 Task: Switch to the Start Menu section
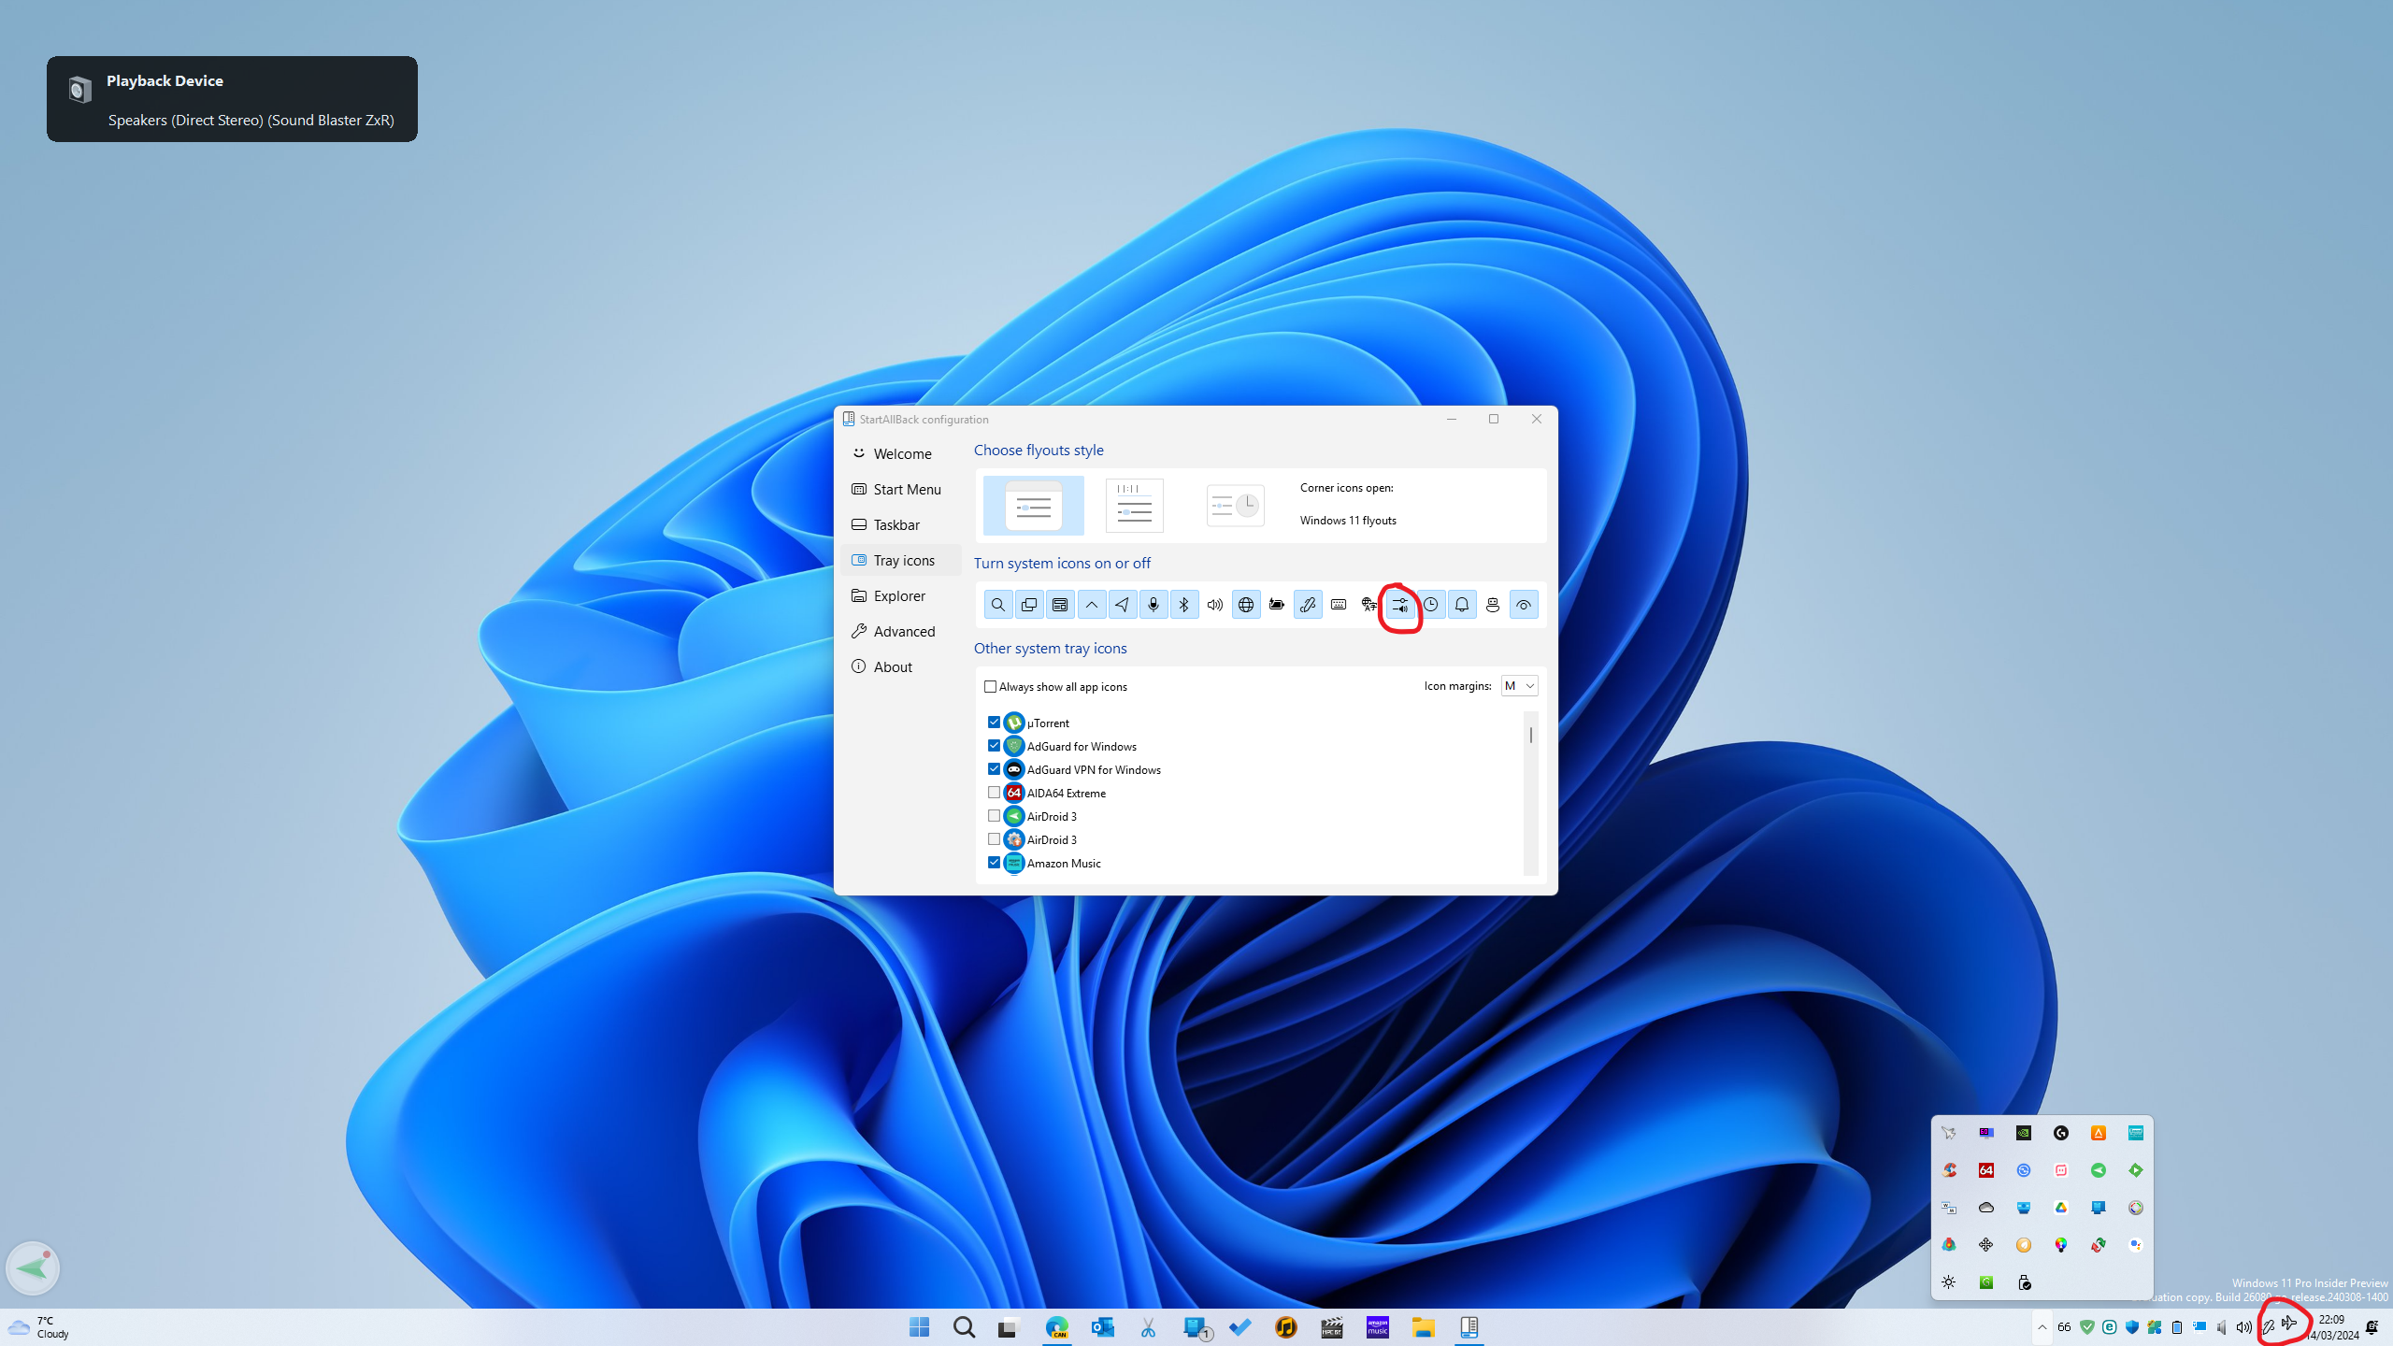pos(906,490)
